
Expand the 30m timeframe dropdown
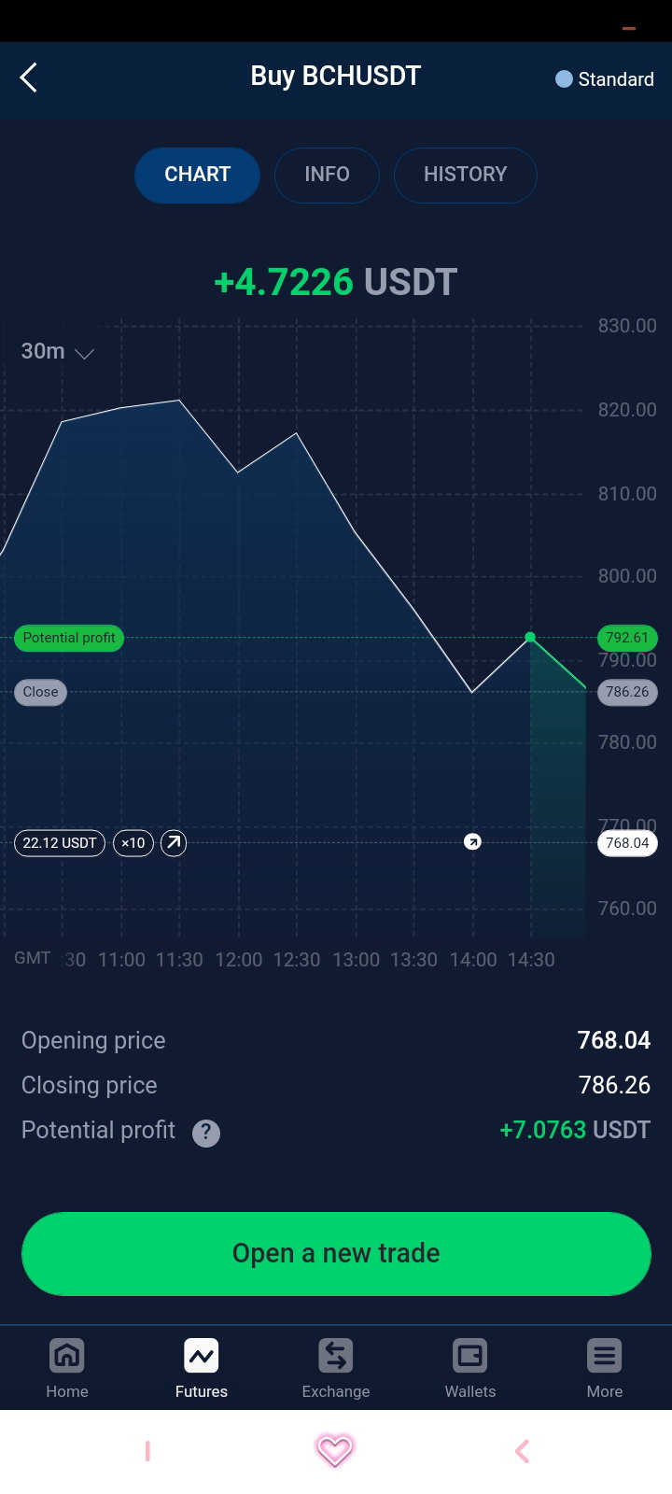click(58, 352)
